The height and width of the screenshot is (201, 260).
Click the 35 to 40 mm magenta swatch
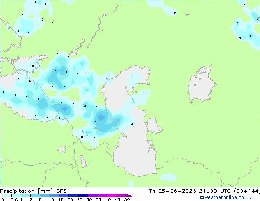pos(101,196)
